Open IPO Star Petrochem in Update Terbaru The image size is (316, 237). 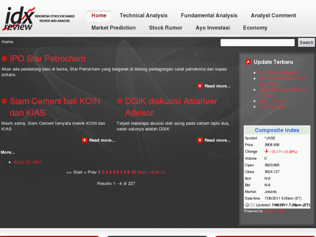(x=278, y=73)
